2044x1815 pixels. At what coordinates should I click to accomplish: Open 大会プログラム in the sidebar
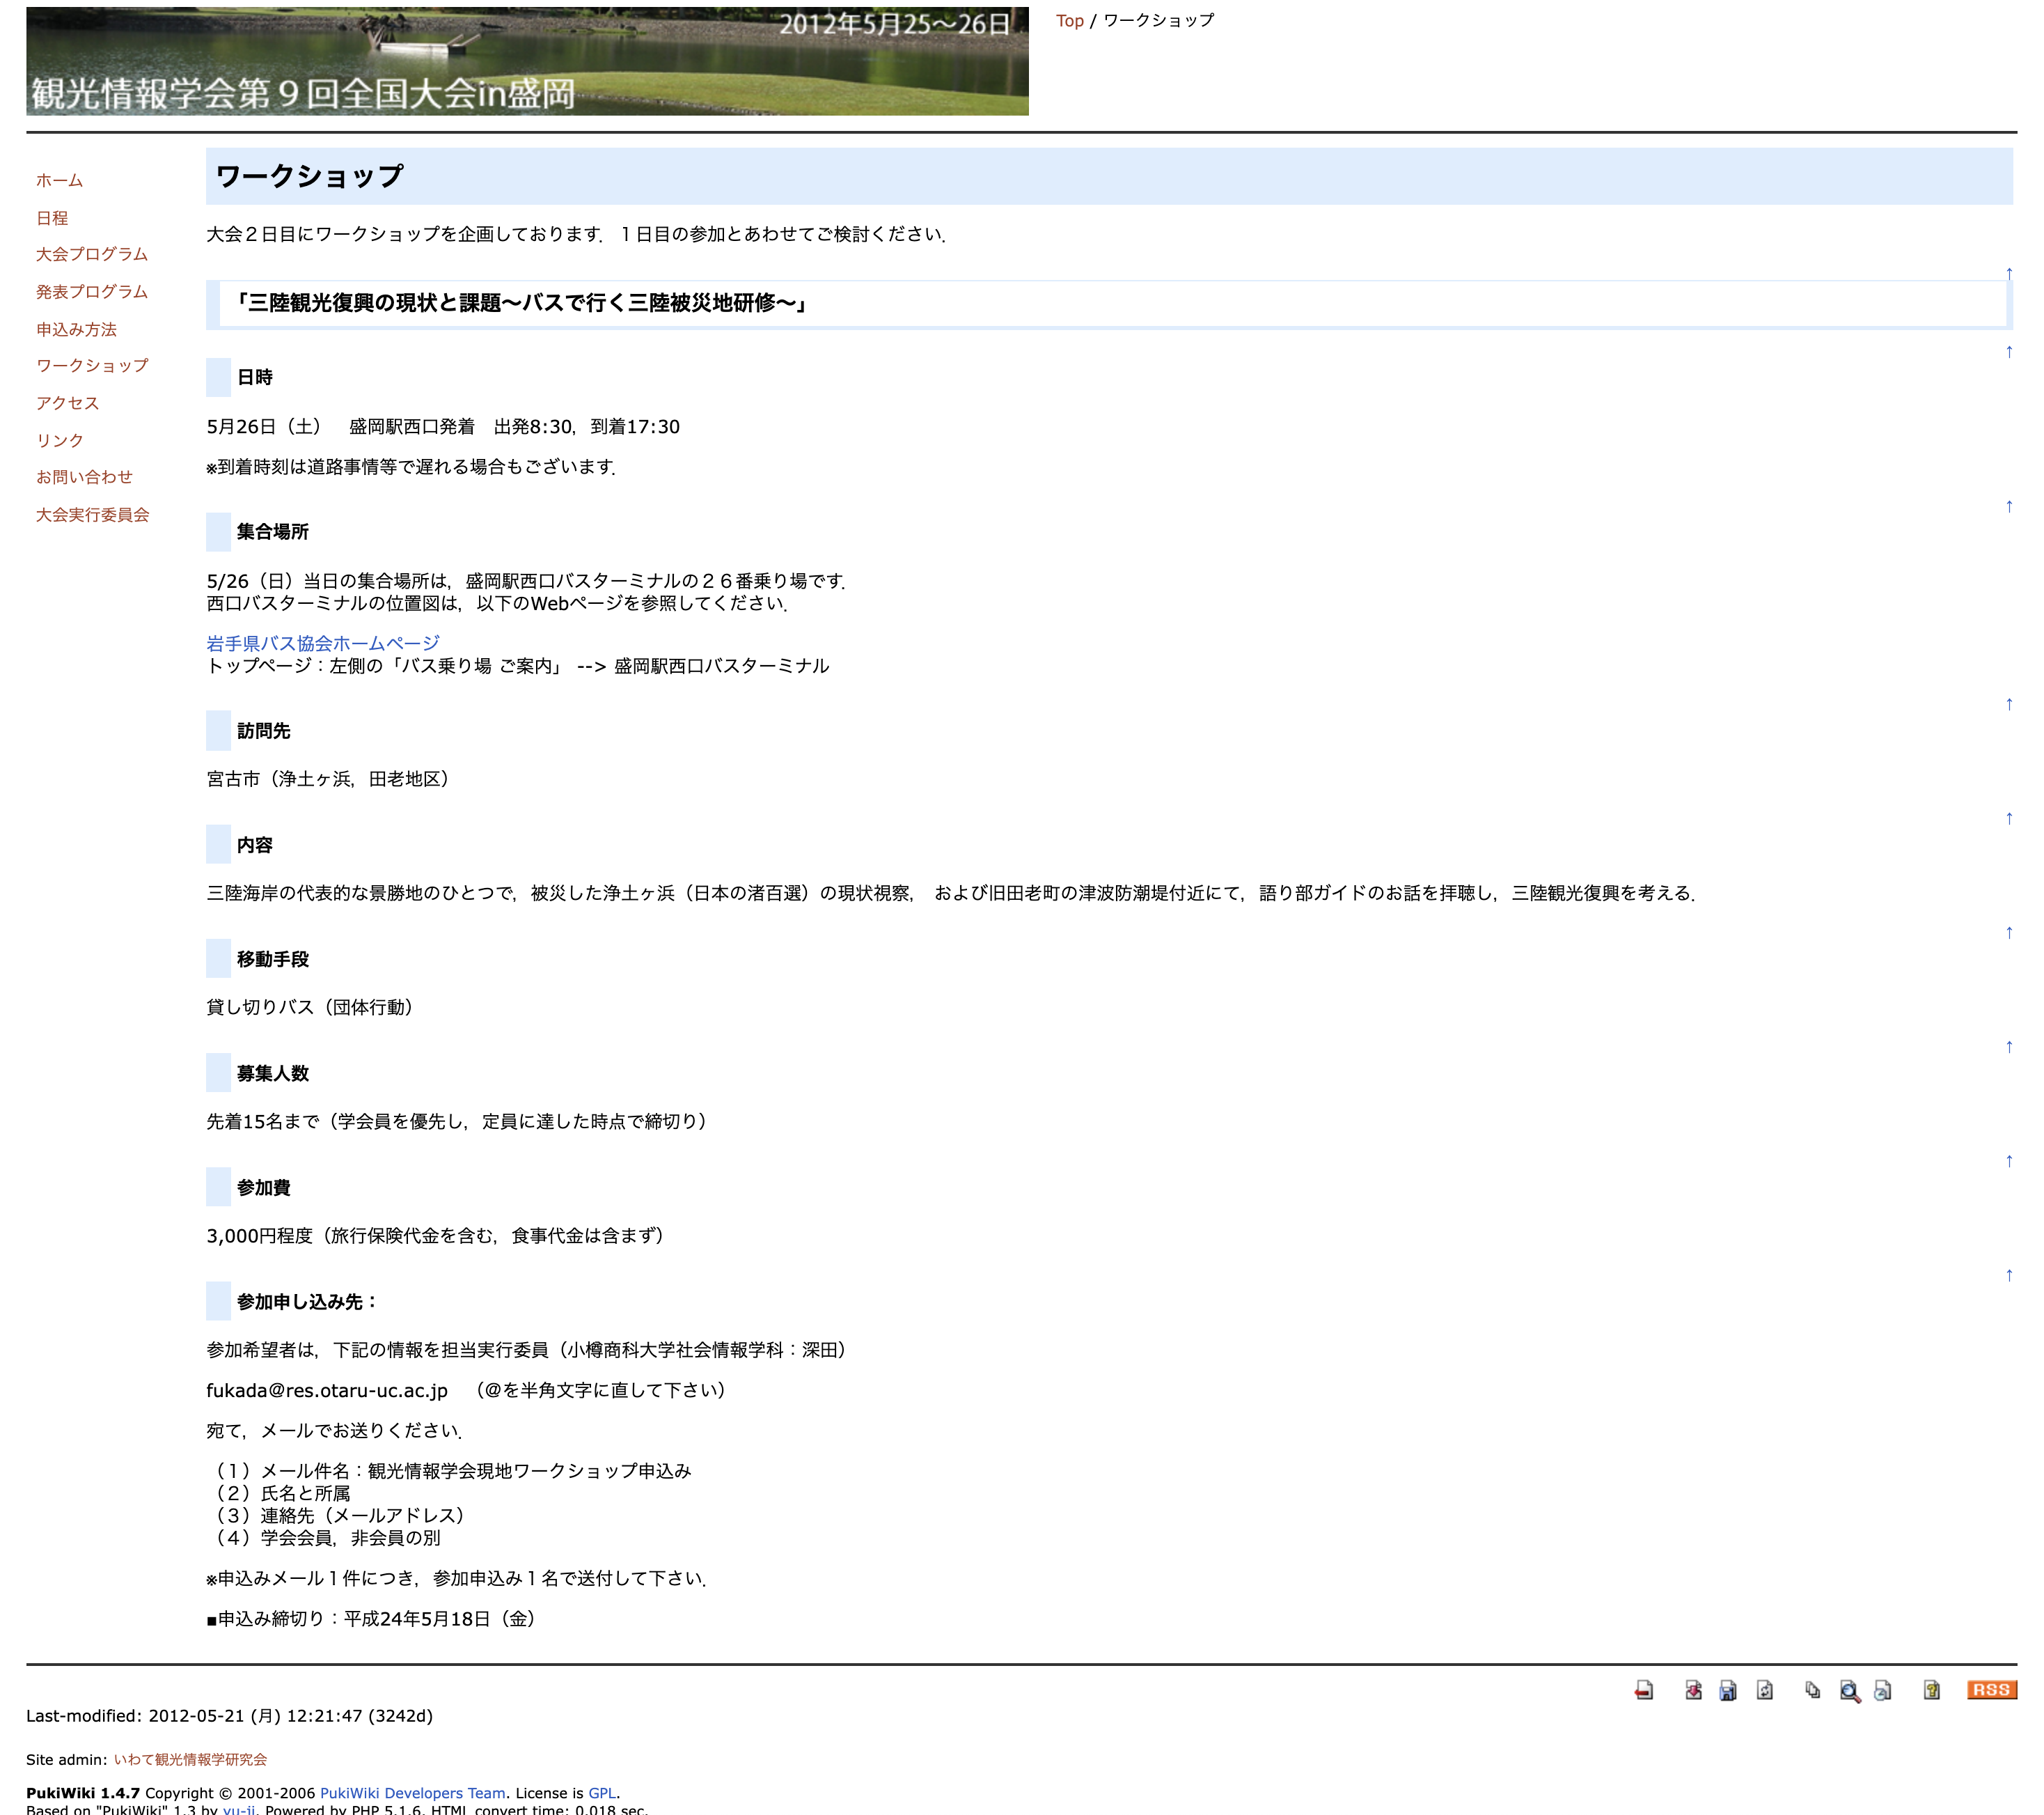92,254
